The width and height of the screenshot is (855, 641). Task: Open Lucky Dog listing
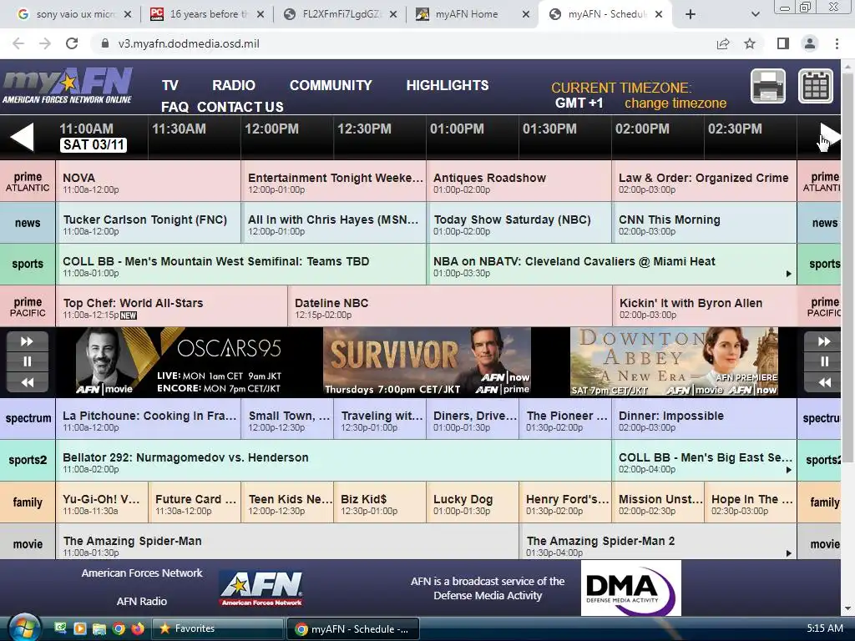[x=473, y=502]
